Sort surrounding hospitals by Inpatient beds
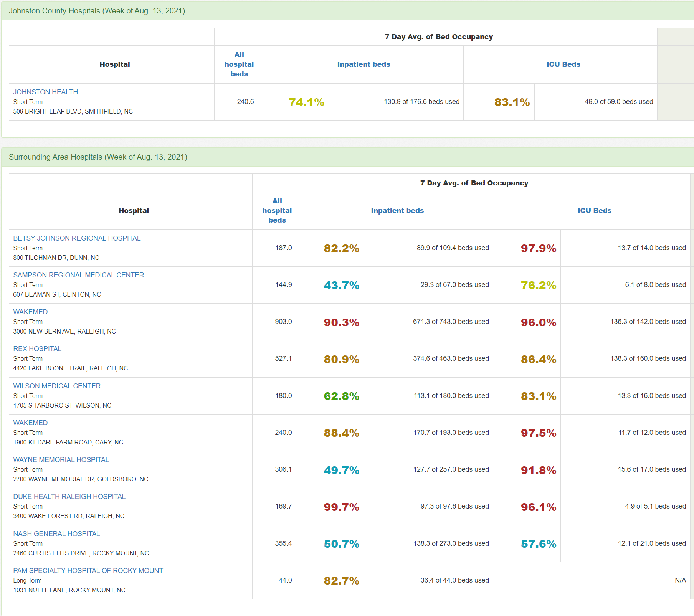694x616 pixels. point(397,211)
